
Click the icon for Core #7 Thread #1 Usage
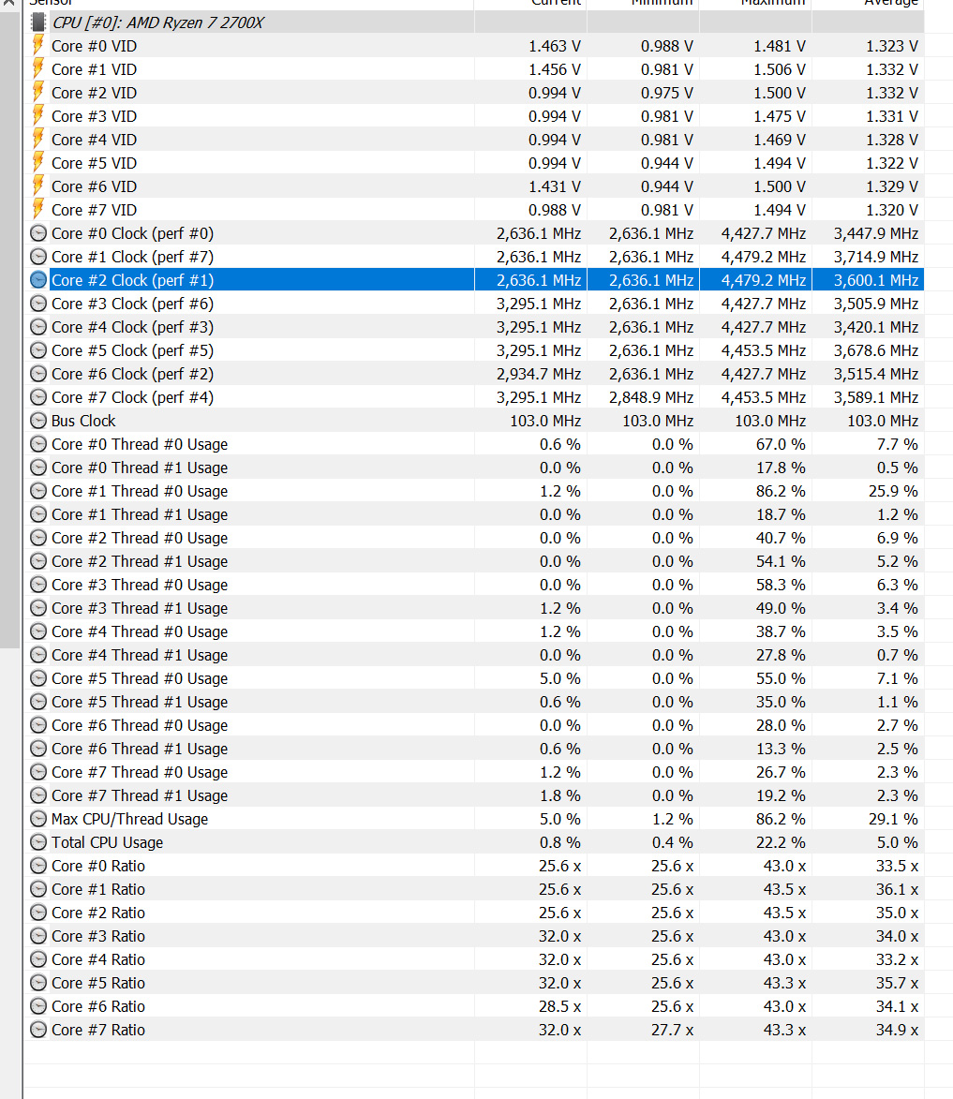click(x=38, y=795)
